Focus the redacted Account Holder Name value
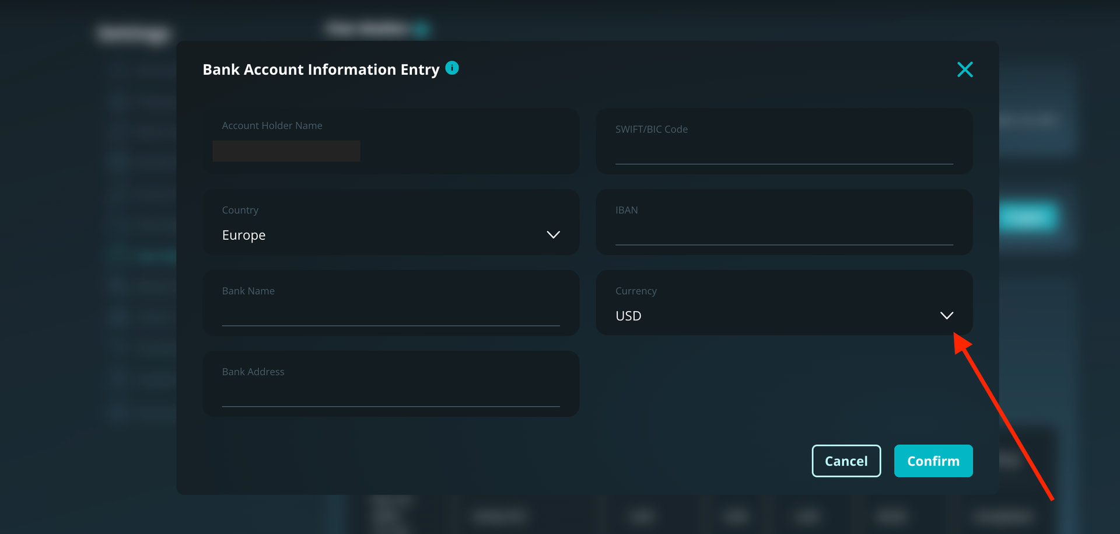The image size is (1120, 534). pyautogui.click(x=286, y=151)
